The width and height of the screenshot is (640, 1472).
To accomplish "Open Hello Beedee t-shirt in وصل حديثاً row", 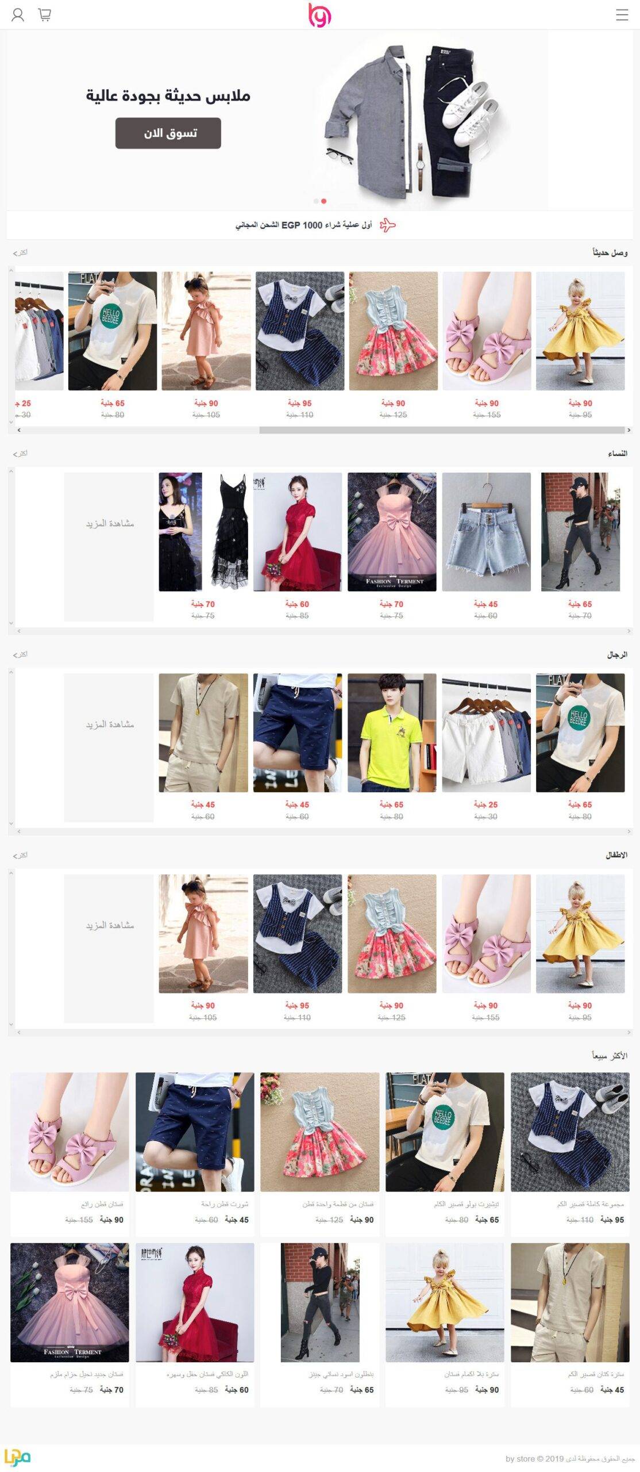I will [x=113, y=331].
